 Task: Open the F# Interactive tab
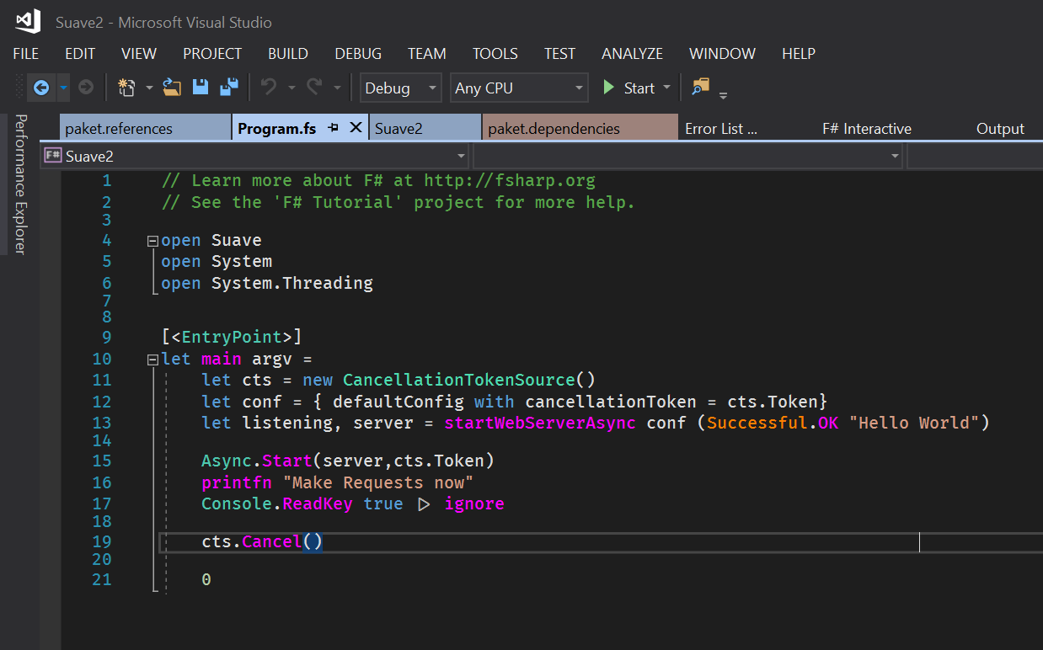click(x=867, y=129)
